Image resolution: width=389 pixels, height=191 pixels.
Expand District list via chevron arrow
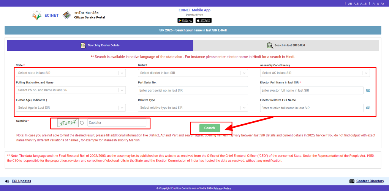tap(244, 73)
